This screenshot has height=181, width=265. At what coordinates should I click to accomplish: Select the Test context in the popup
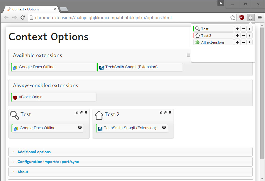tap(214, 29)
